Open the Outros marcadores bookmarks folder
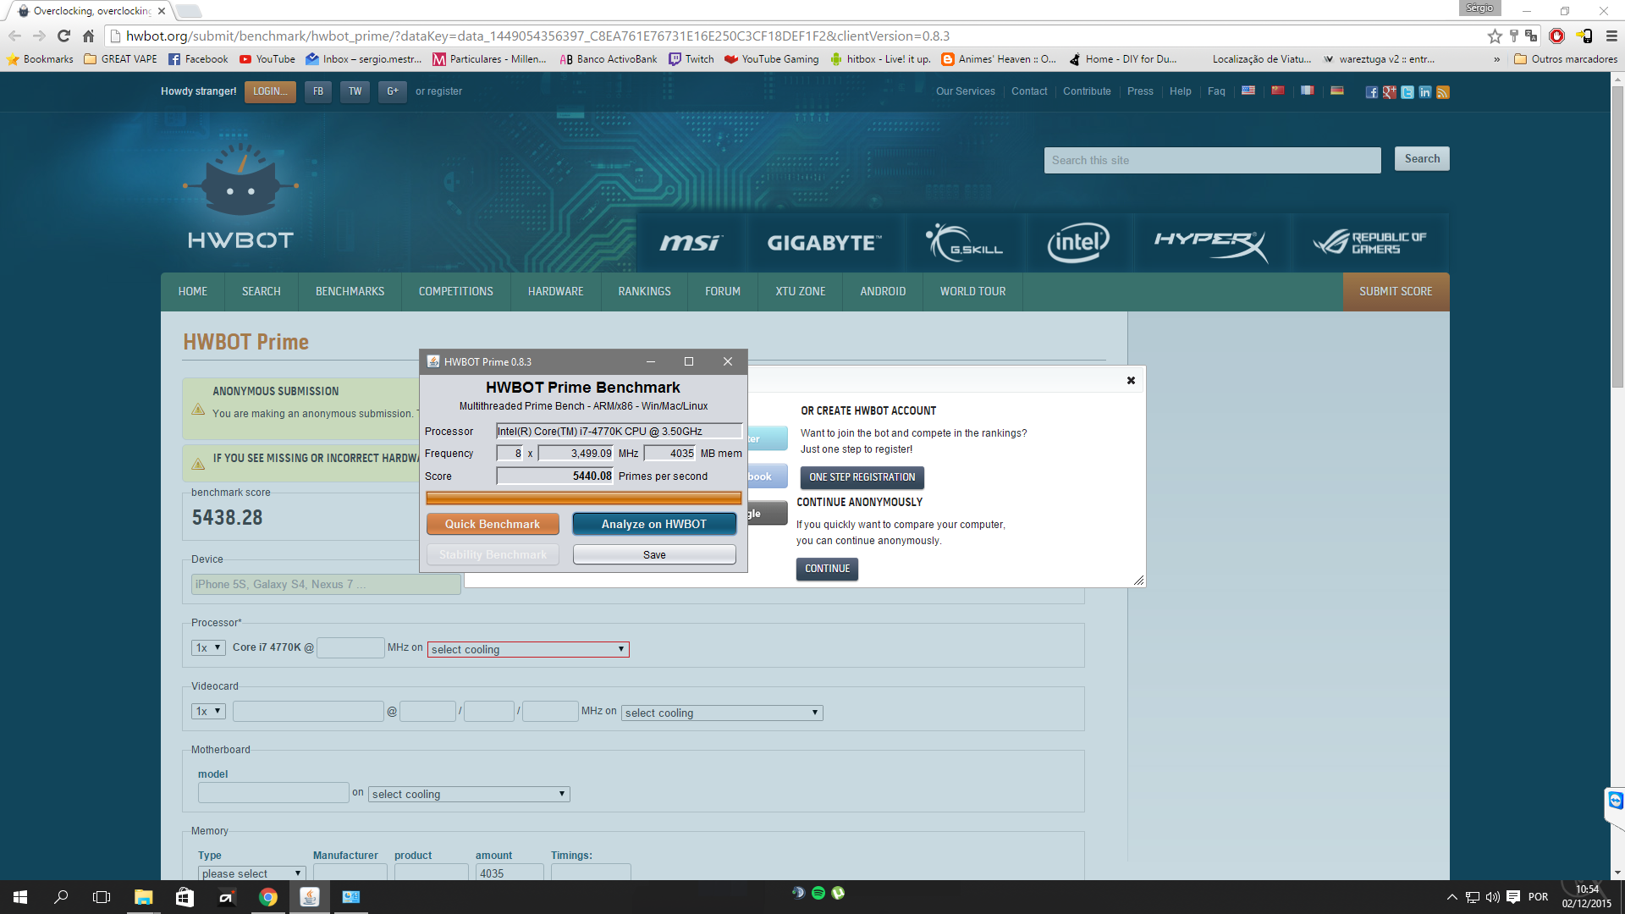The width and height of the screenshot is (1625, 914). 1565,59
